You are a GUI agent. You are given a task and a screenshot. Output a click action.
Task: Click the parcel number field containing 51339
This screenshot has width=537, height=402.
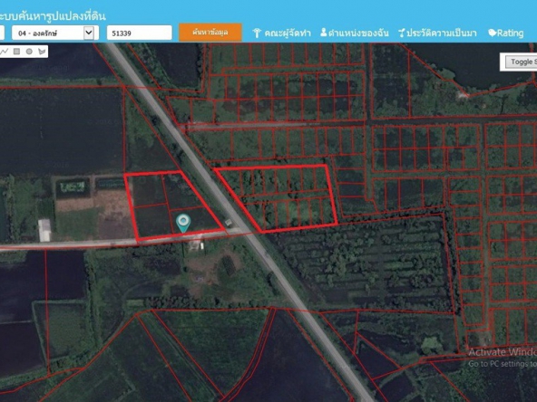pyautogui.click(x=140, y=33)
